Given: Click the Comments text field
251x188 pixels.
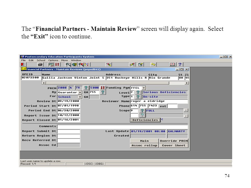Looking at the screenshot, I should point(122,127).
